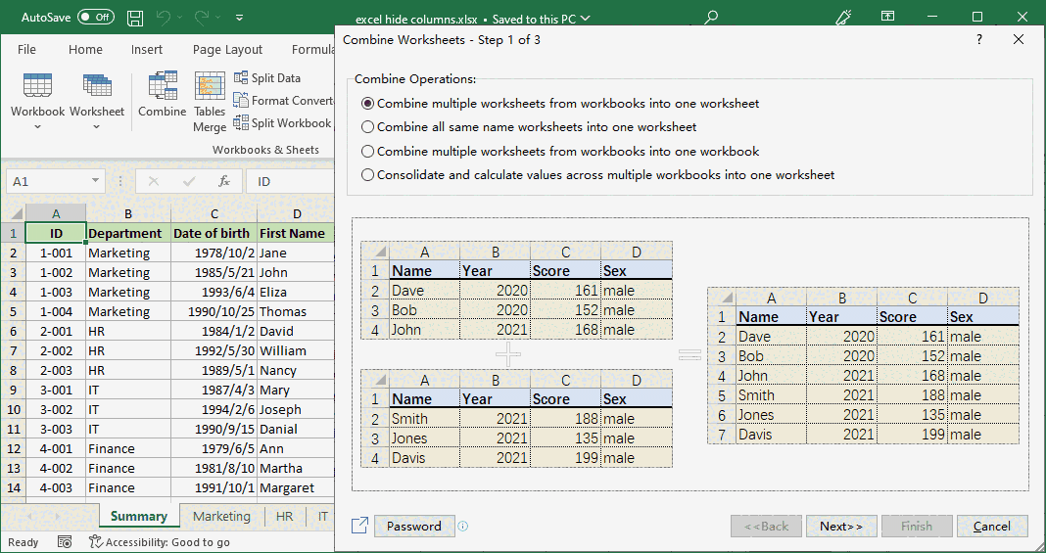Click the Format Converter tool

[x=283, y=101]
